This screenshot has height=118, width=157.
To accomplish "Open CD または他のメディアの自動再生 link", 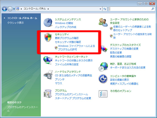I will coord(73,76).
